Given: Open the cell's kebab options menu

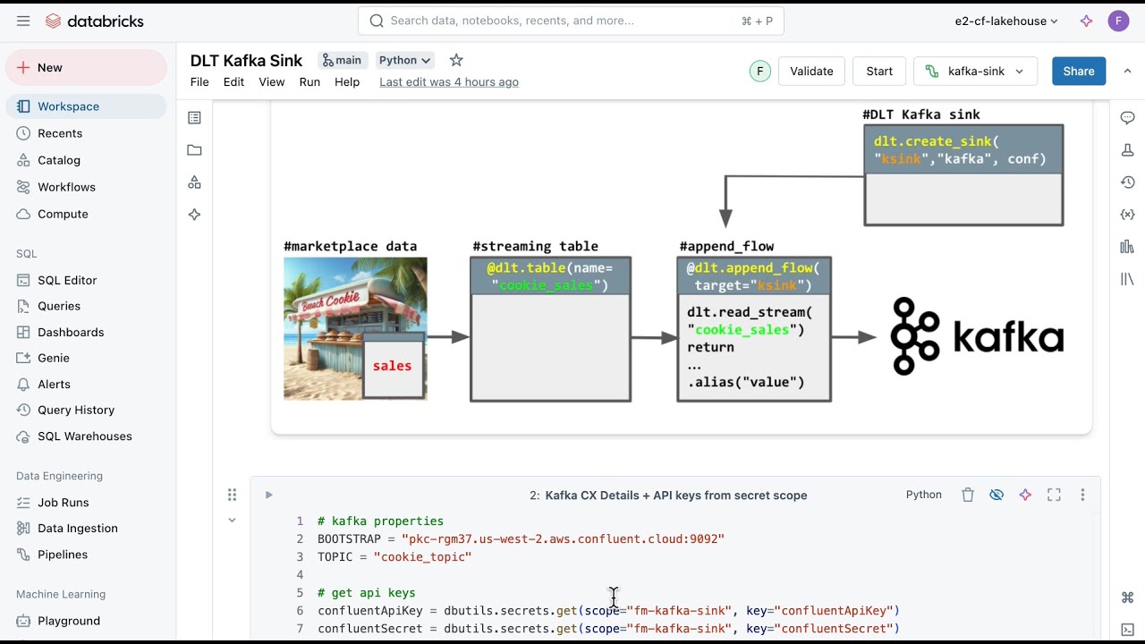Looking at the screenshot, I should (x=1082, y=495).
